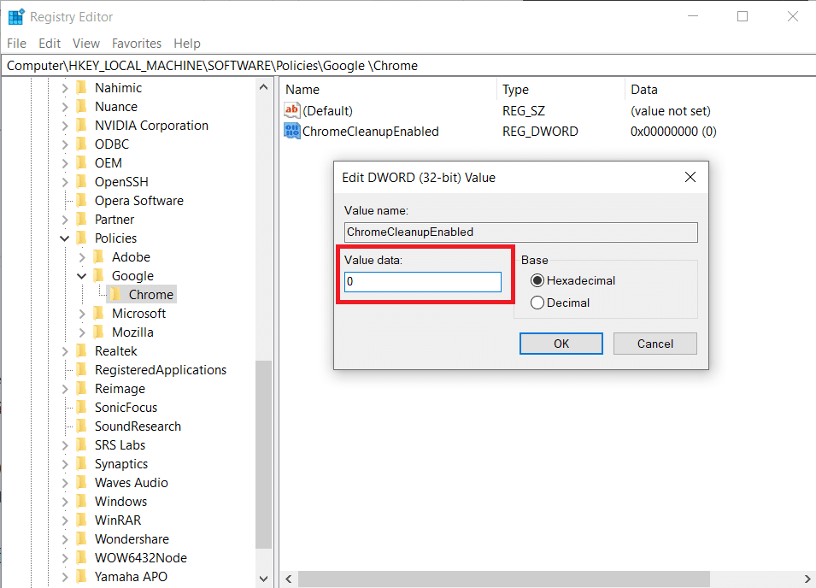Open the Edit menu
816x588 pixels.
[x=50, y=43]
